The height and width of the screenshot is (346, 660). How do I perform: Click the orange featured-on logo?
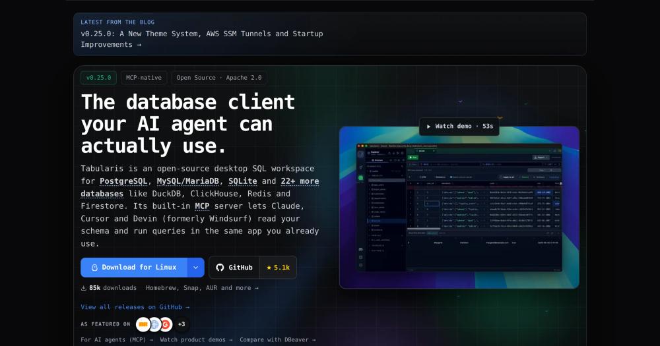pos(143,324)
